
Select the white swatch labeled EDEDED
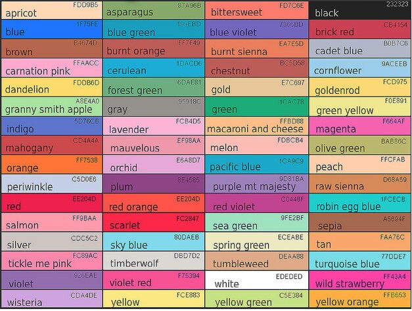point(256,280)
